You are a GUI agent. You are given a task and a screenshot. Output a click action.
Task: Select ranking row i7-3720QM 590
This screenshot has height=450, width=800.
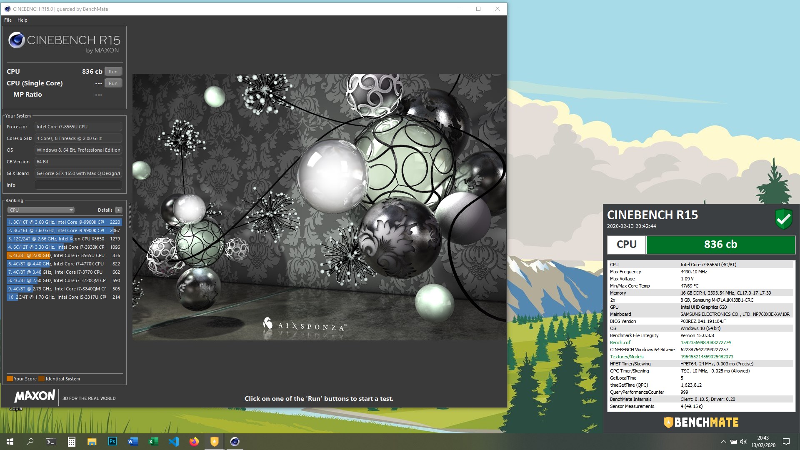pyautogui.click(x=64, y=280)
